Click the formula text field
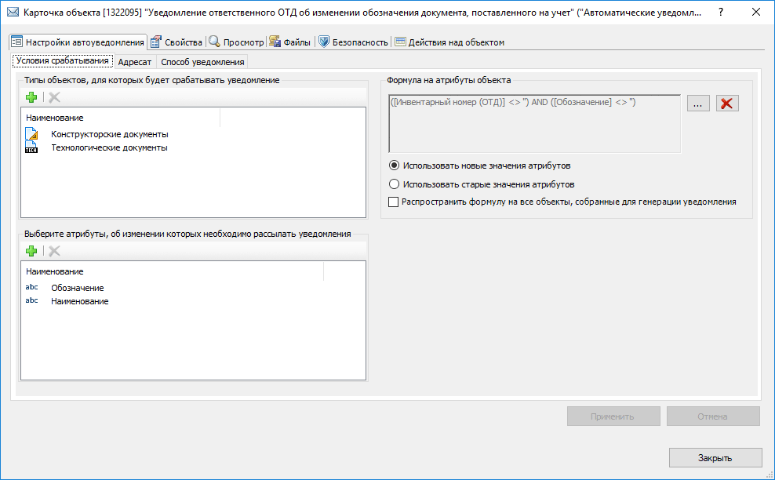This screenshot has width=775, height=480. tap(534, 123)
